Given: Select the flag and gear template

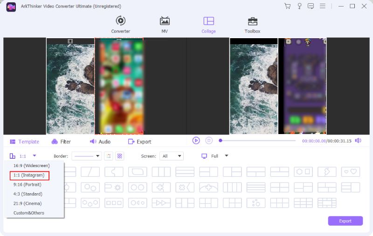Looking at the screenshot, I should [x=114, y=188].
